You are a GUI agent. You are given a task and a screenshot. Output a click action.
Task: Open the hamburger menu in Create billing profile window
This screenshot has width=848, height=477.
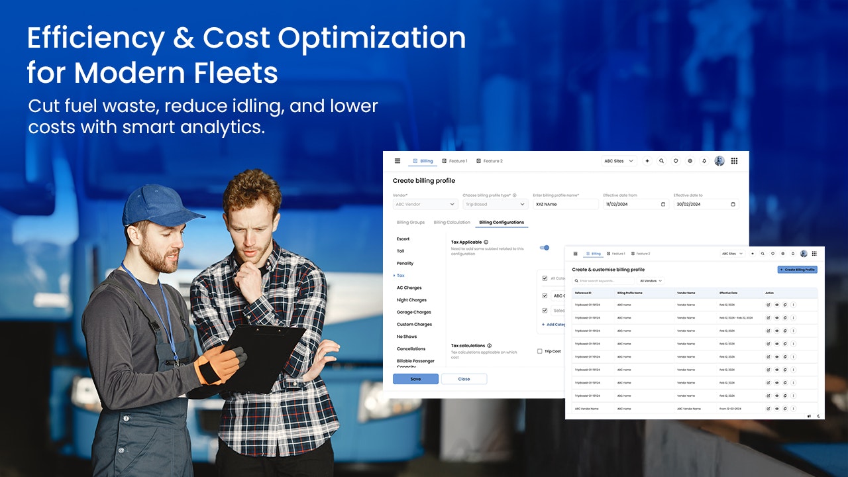pos(397,161)
